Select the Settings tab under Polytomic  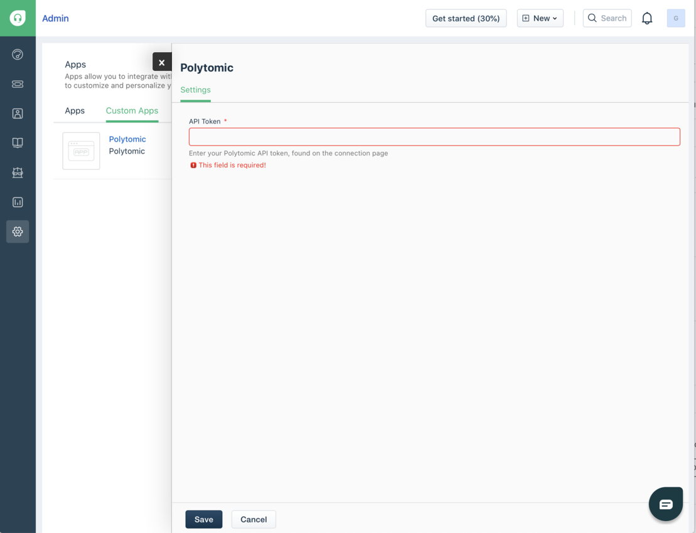[195, 90]
